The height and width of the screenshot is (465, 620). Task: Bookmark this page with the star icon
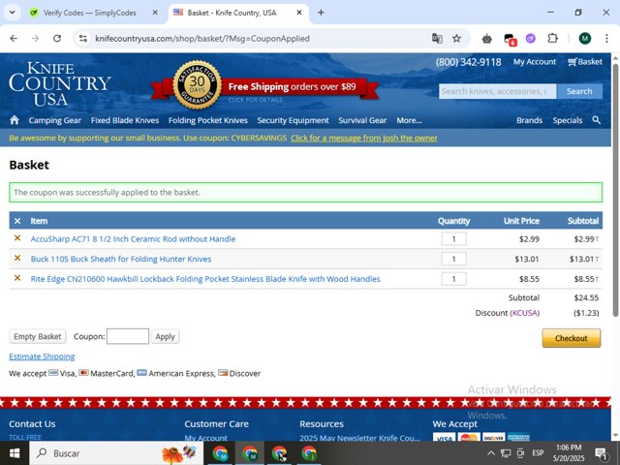[456, 39]
